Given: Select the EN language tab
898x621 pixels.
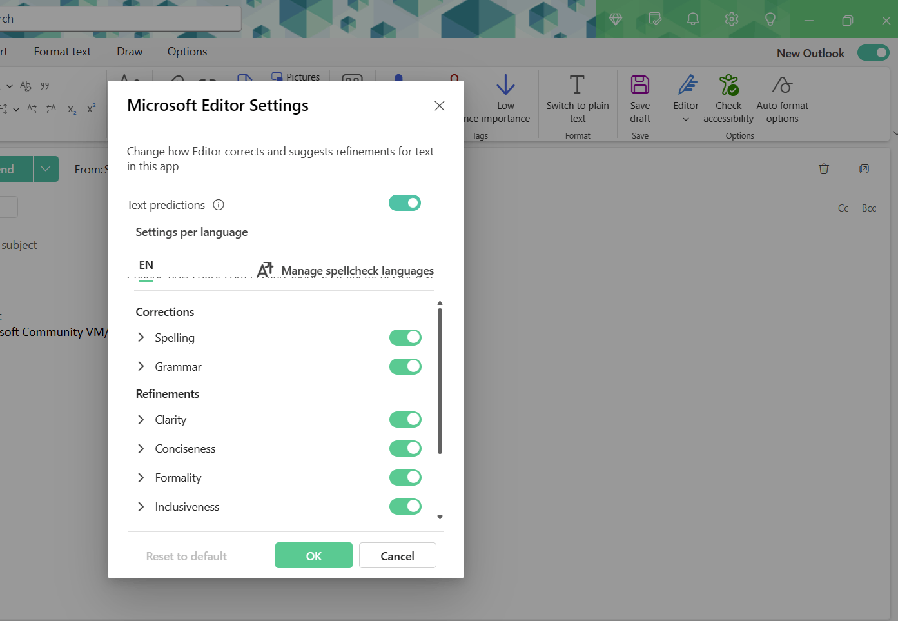Looking at the screenshot, I should [x=146, y=265].
